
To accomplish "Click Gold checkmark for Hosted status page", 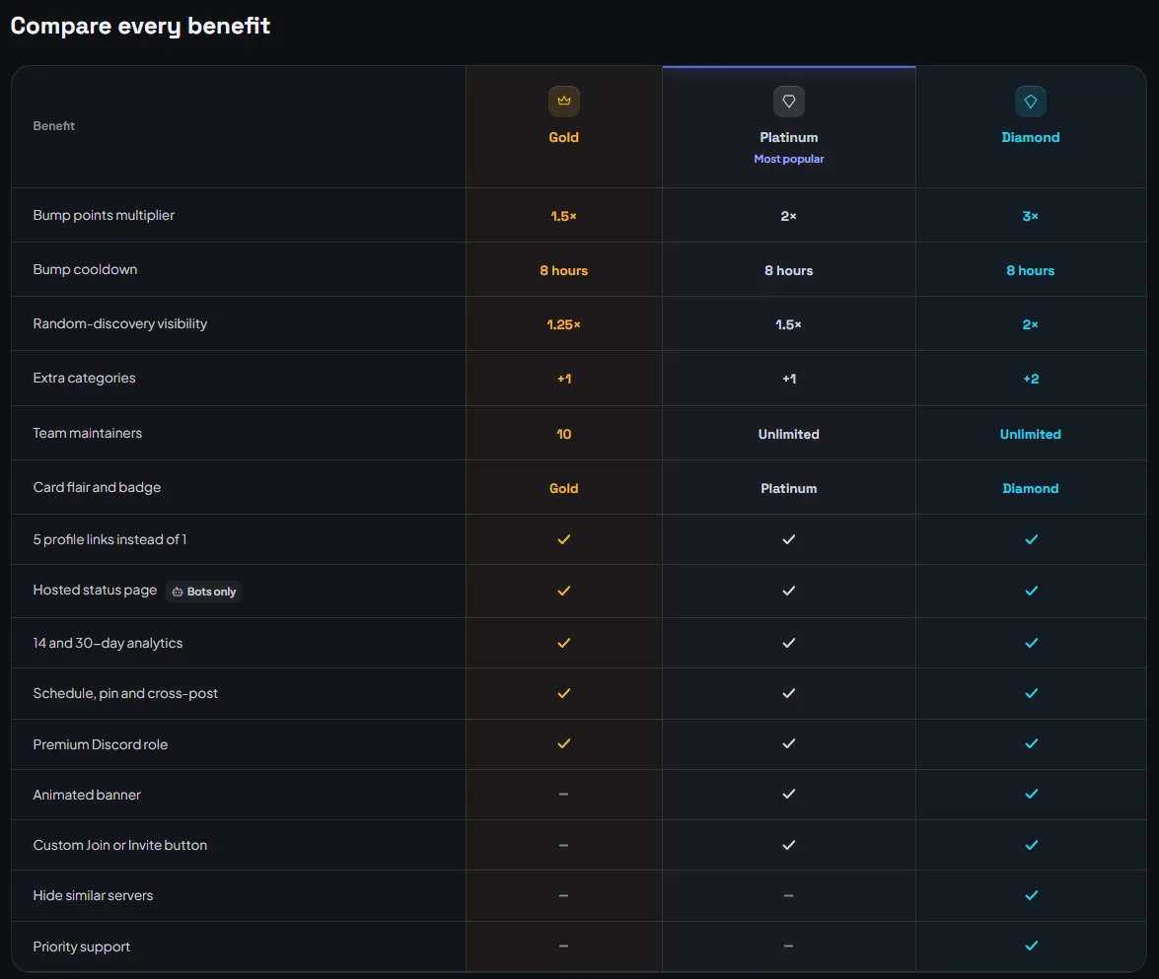I will (x=564, y=591).
